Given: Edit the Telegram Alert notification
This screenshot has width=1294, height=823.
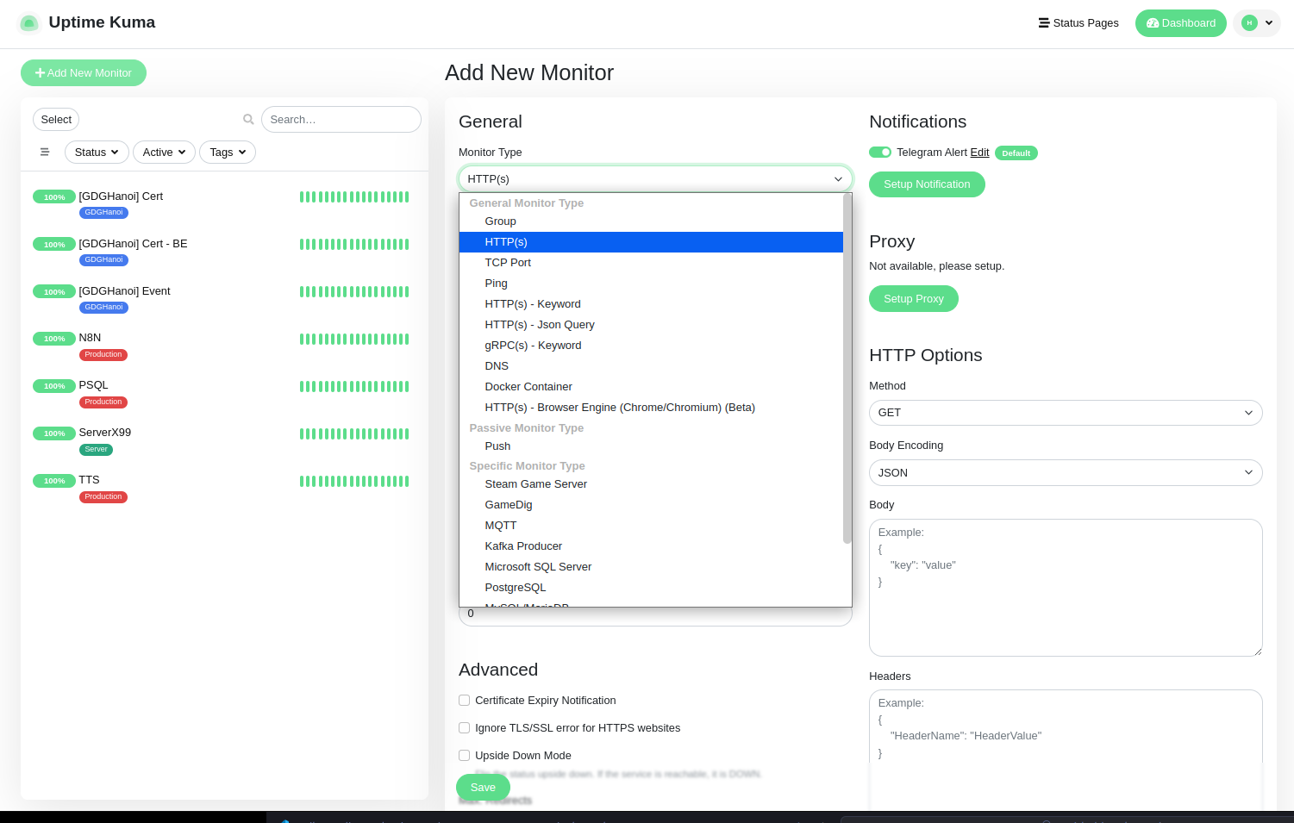Looking at the screenshot, I should 979,153.
